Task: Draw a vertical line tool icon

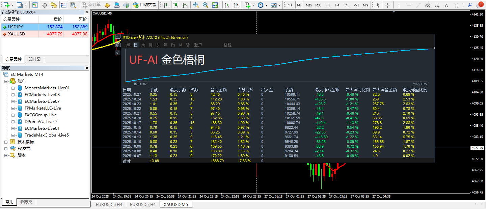Action: pos(399,5)
